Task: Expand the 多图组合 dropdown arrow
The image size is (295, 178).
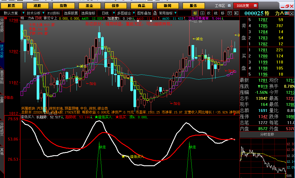Action: (134, 13)
